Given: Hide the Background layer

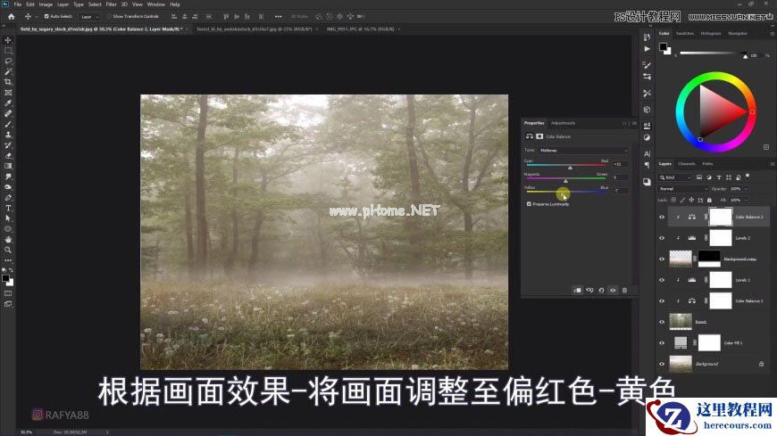Looking at the screenshot, I should click(x=662, y=364).
